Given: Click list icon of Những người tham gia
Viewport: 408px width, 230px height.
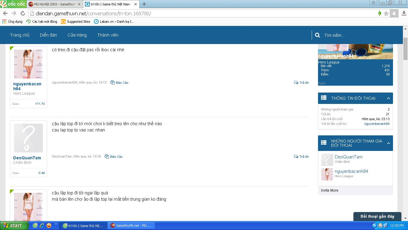Looking at the screenshot, I should [324, 143].
